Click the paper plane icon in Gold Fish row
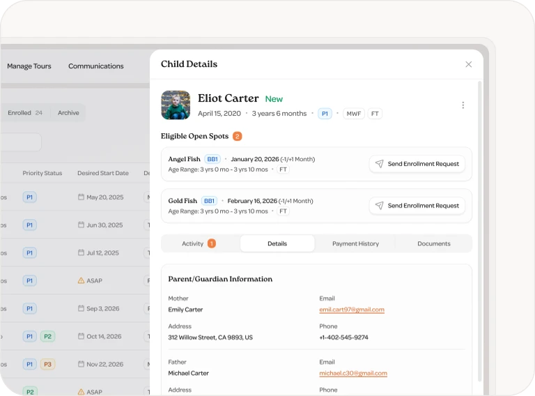The width and height of the screenshot is (535, 396). (x=379, y=206)
